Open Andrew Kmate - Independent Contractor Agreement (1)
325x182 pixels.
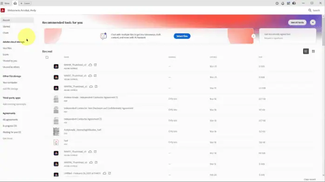tap(91, 97)
